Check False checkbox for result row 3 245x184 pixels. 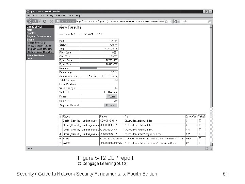click(x=200, y=129)
